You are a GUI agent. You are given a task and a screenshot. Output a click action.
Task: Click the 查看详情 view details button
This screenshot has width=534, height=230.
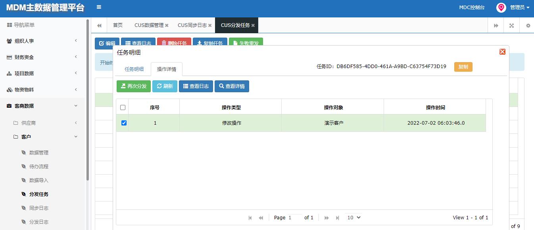coord(232,86)
